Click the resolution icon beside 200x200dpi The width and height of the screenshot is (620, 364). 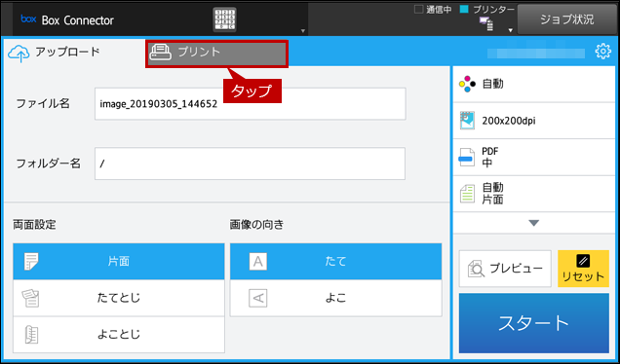coord(467,121)
